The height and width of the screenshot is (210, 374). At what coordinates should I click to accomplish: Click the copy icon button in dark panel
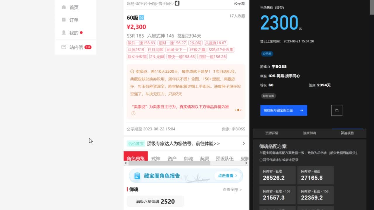[337, 111]
